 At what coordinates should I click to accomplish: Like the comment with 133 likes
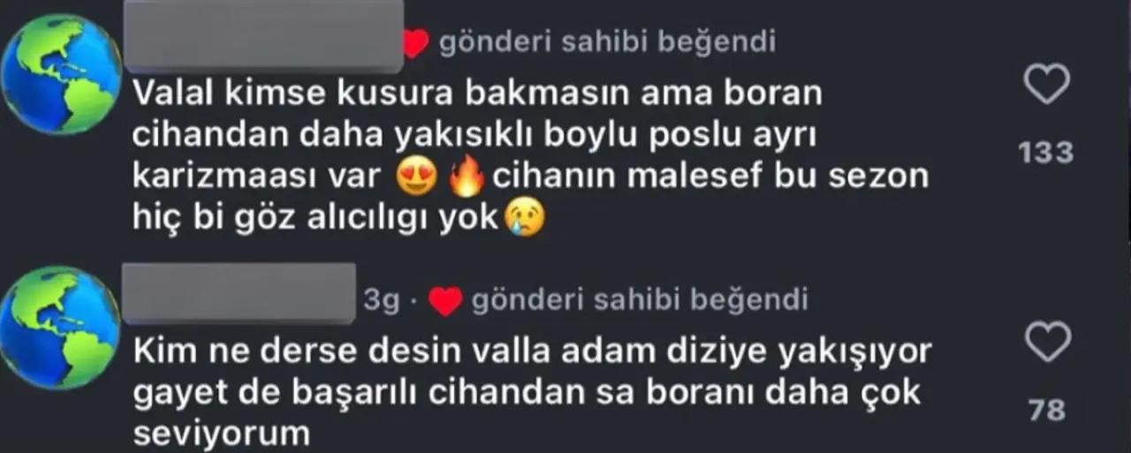click(x=1046, y=87)
